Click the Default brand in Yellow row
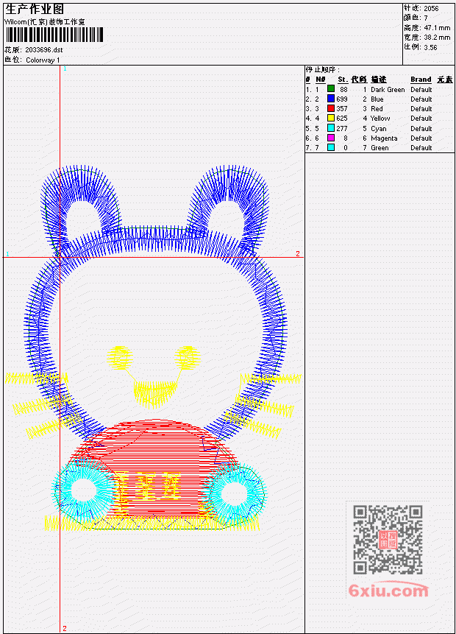The width and height of the screenshot is (456, 634). [x=421, y=119]
